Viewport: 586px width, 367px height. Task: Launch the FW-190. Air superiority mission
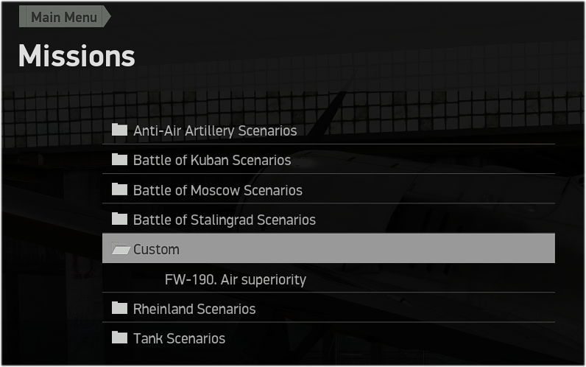(x=236, y=280)
